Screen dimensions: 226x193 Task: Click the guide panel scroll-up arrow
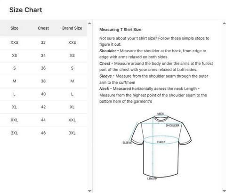tap(224, 24)
